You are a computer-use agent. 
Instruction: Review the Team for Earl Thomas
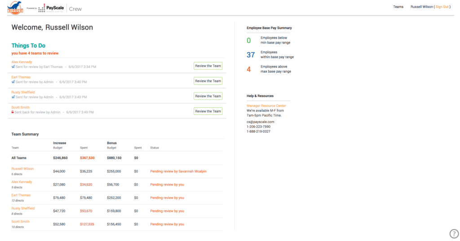(208, 81)
